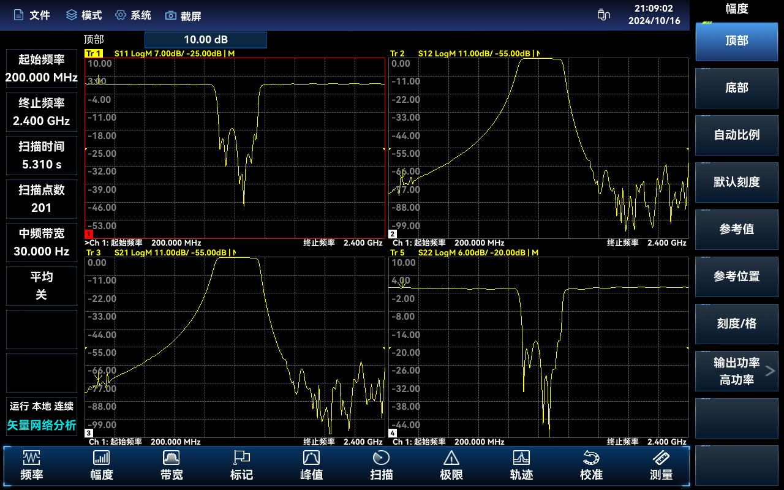Click the 顶部 10.00 dB input field
Viewport: 784px width, 490px height.
(x=206, y=40)
